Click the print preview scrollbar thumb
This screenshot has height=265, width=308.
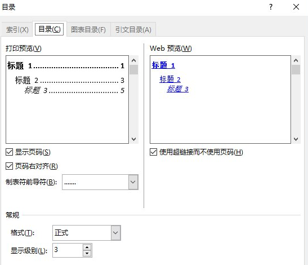point(134,70)
